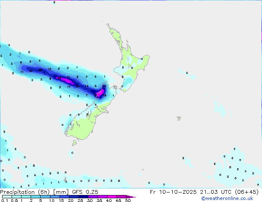The image size is (262, 202).
Task: Click the over-50 legend arrow tip
Action: click(x=131, y=197)
